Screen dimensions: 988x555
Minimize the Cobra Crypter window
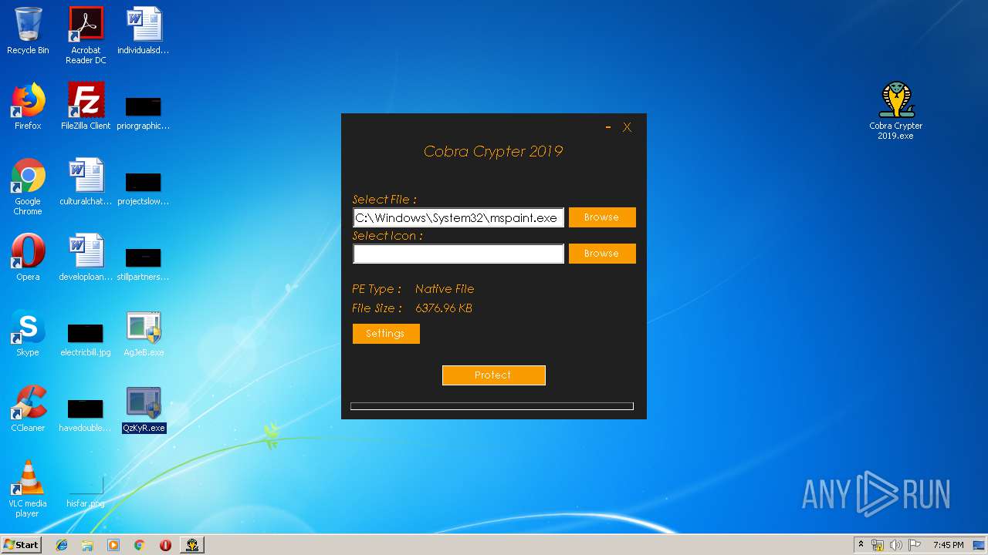(608, 127)
